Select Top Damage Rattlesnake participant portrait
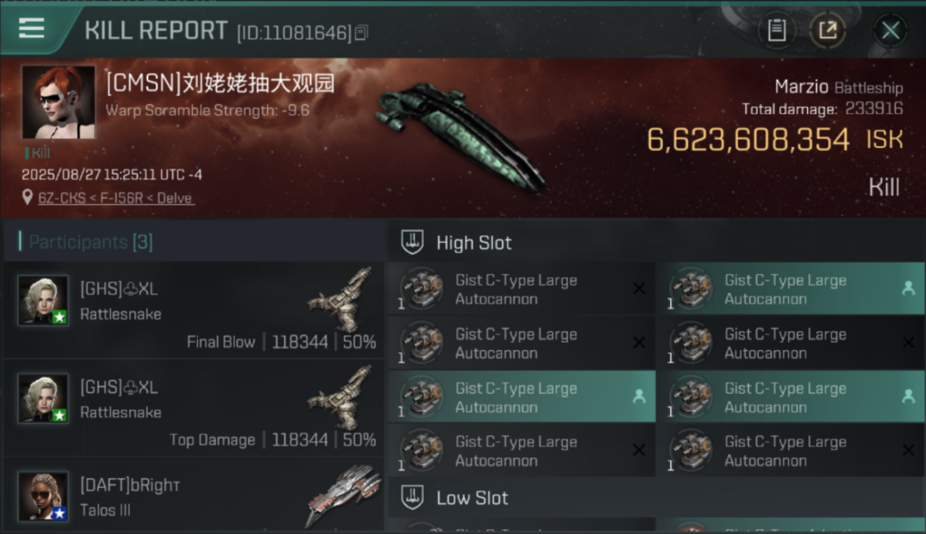 point(43,398)
